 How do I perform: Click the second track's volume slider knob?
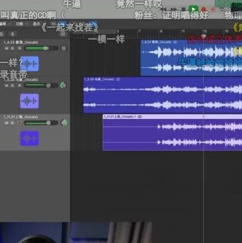coord(48,86)
